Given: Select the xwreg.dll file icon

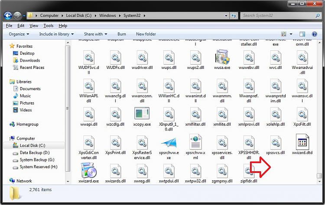Looking at the screenshot, I should click(142, 171).
